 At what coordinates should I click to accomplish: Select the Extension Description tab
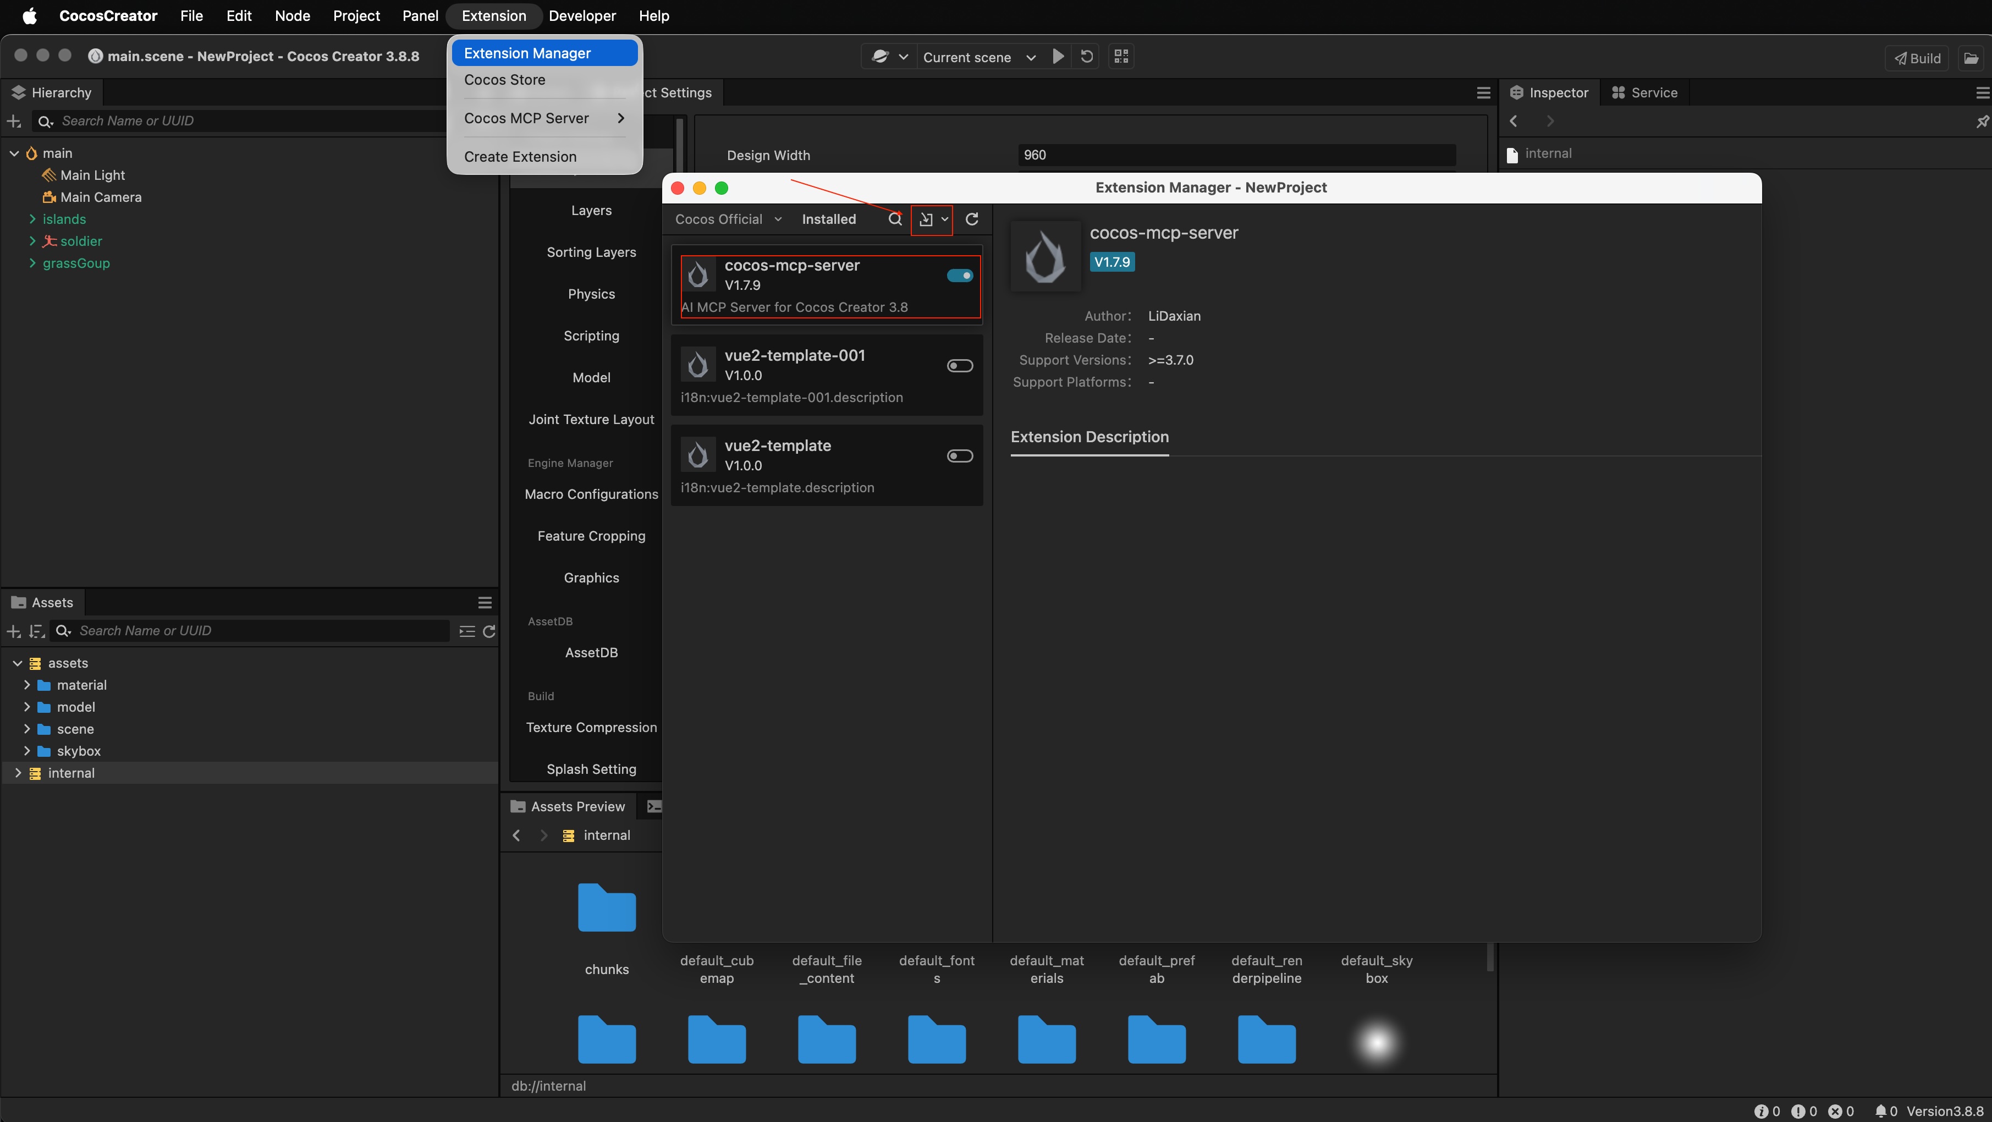pos(1089,437)
